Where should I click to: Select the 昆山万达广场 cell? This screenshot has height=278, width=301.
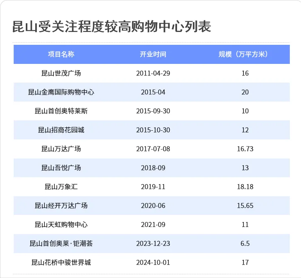pos(61,149)
